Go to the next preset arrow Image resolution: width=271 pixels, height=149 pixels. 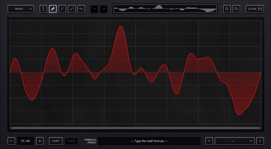260,141
